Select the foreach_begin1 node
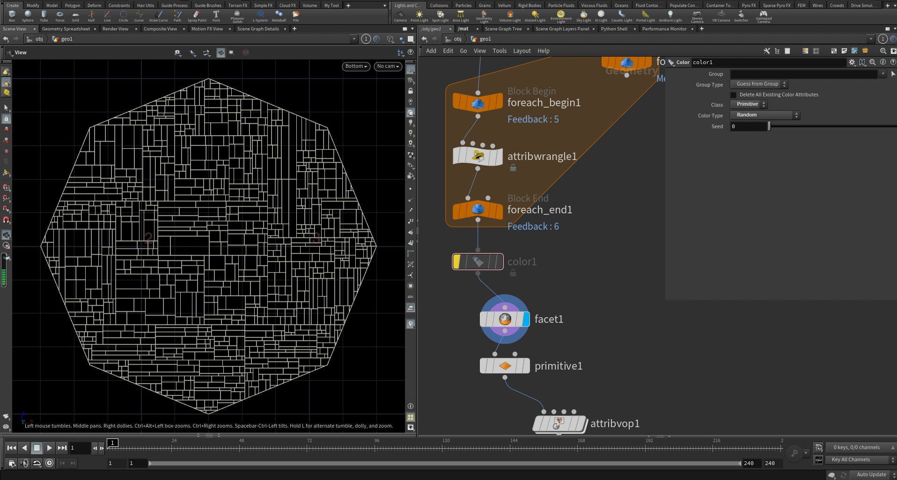Viewport: 897px width, 480px height. (x=478, y=102)
